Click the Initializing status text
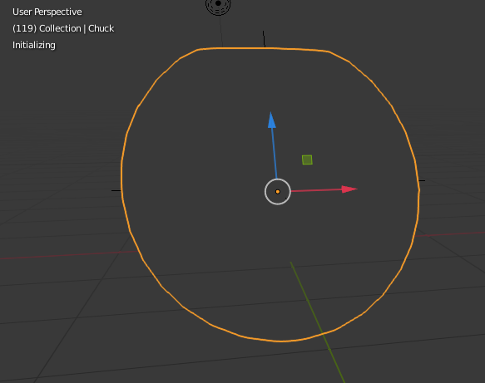The height and width of the screenshot is (383, 485). [x=34, y=45]
